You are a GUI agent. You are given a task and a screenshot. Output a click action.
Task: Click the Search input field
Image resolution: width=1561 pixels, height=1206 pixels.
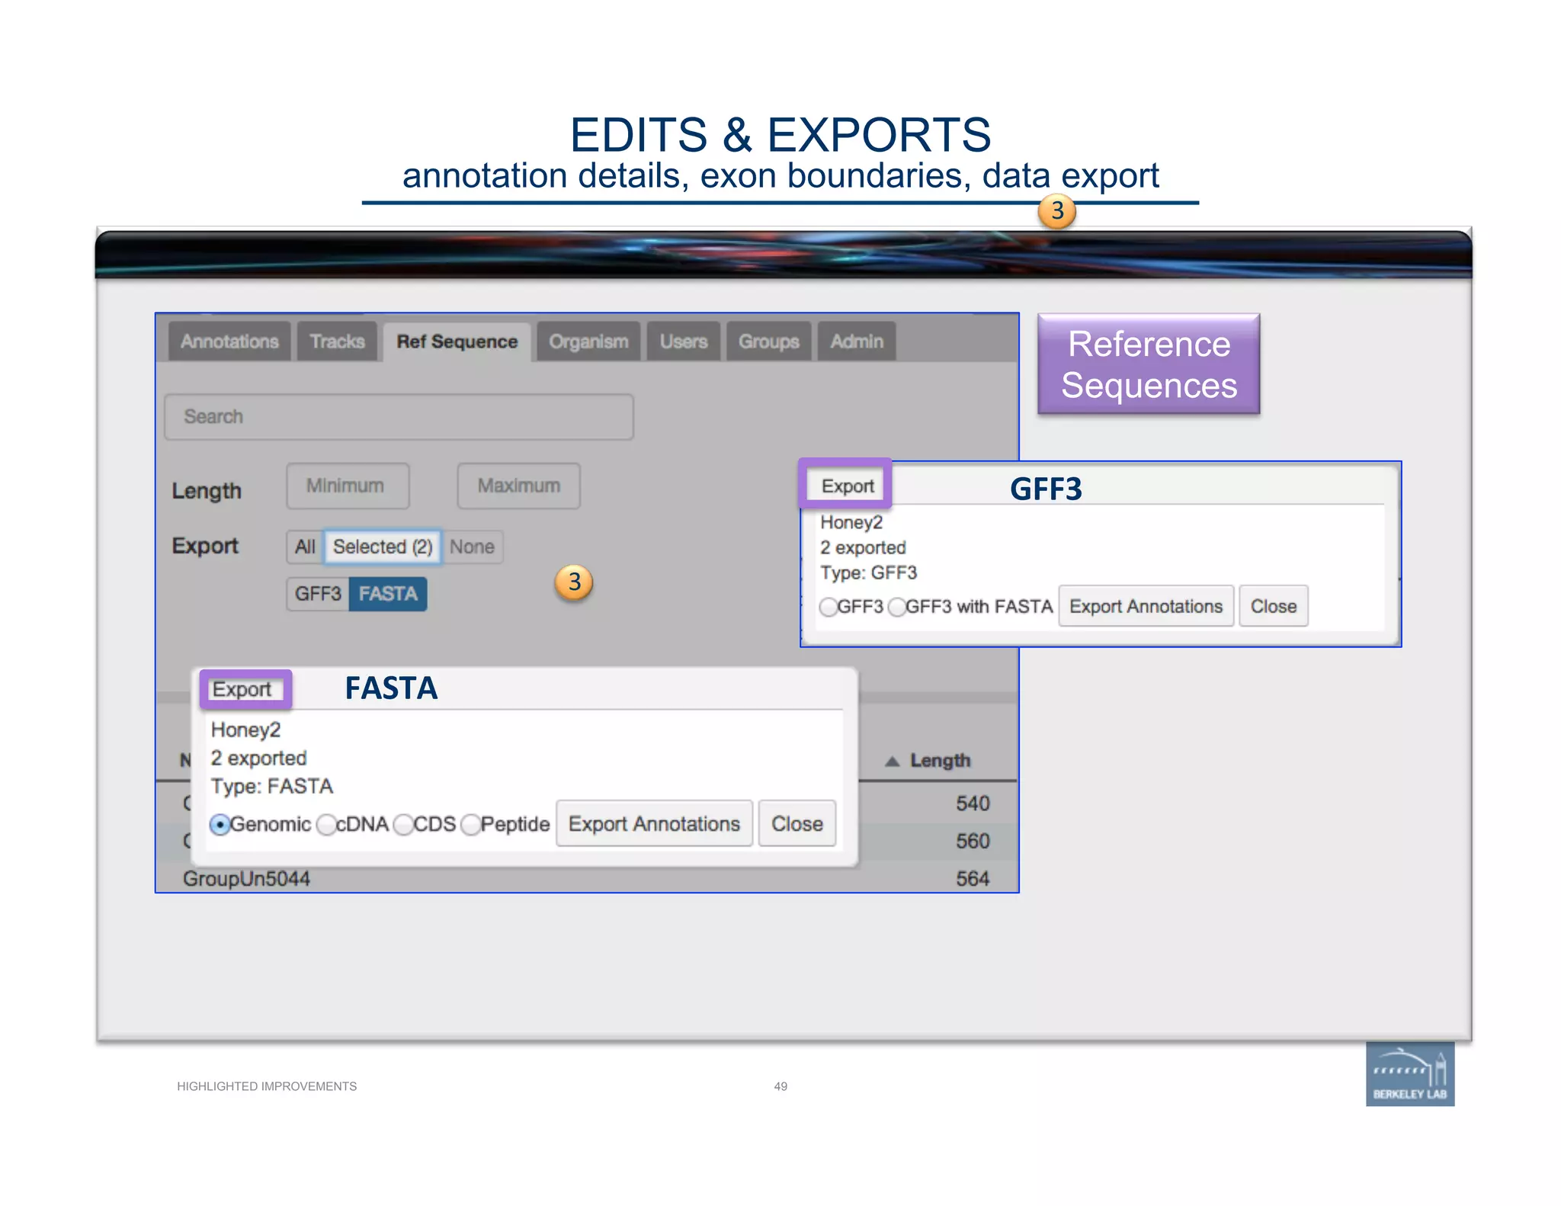click(399, 417)
